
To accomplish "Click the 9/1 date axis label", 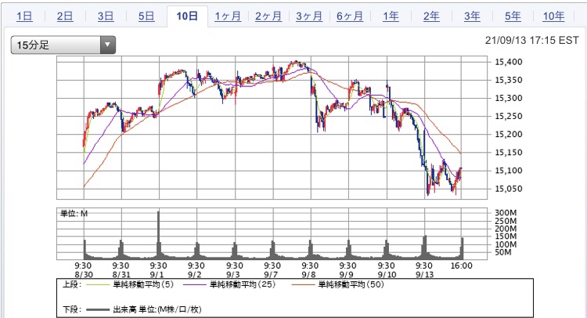I will point(157,275).
